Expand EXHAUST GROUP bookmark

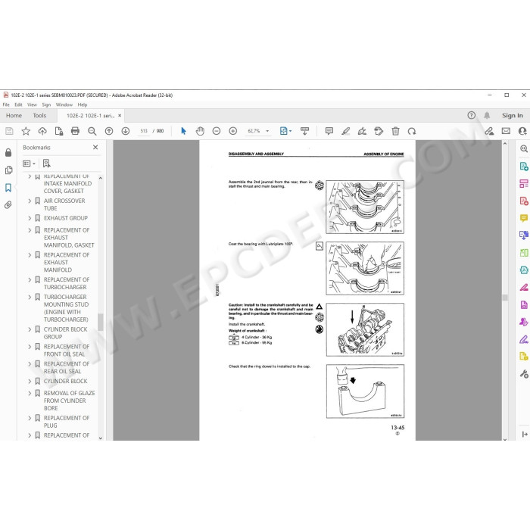(30, 218)
